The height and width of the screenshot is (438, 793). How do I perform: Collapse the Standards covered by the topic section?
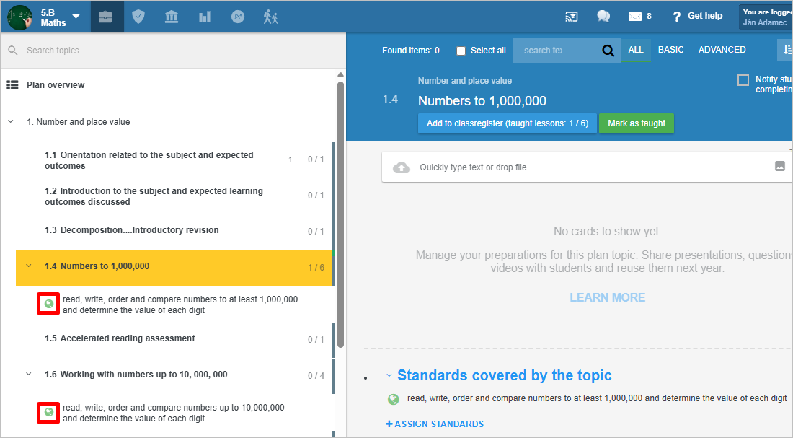click(x=389, y=375)
